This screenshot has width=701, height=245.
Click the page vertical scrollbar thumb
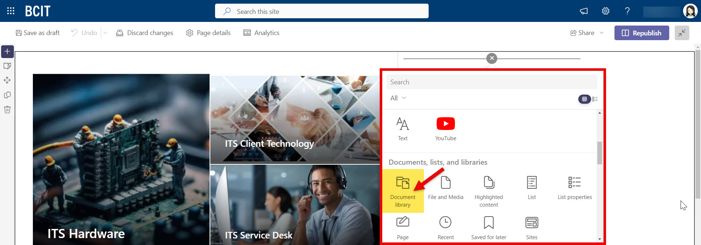coord(698,124)
